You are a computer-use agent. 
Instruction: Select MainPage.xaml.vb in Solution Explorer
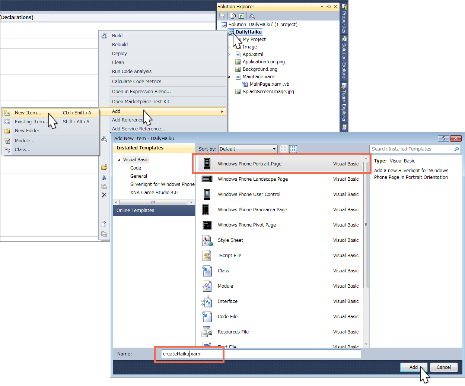[x=270, y=84]
